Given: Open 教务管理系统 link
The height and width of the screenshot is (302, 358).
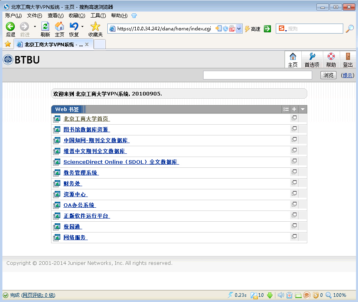Looking at the screenshot, I should [x=81, y=173].
